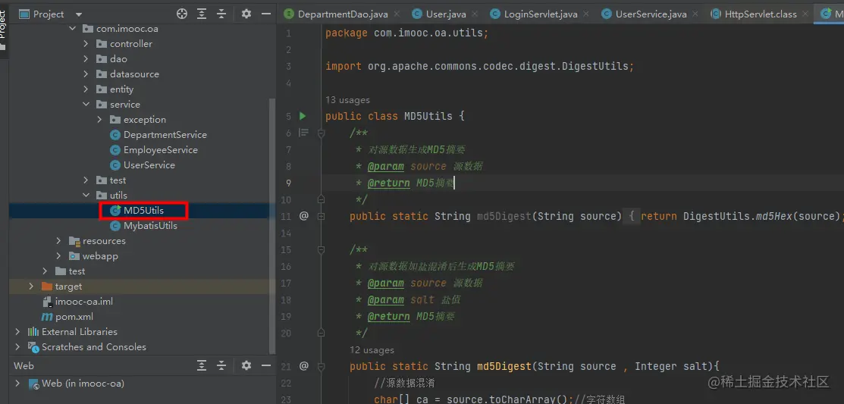
Task: Click the External Libraries icon
Action: pyautogui.click(x=33, y=332)
